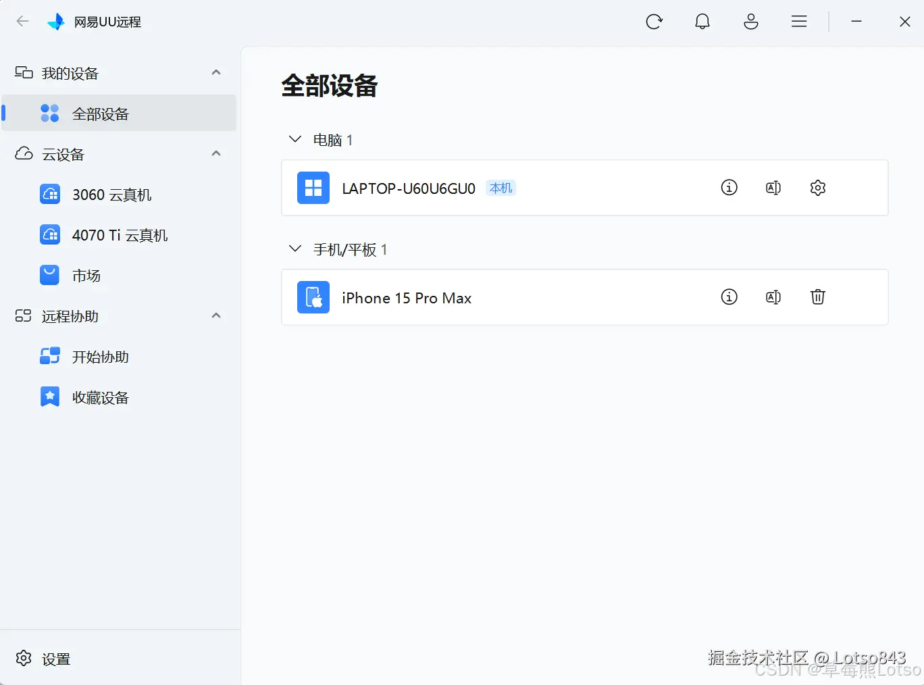Click the settings gear at bottom left
This screenshot has height=685, width=924.
(x=24, y=659)
